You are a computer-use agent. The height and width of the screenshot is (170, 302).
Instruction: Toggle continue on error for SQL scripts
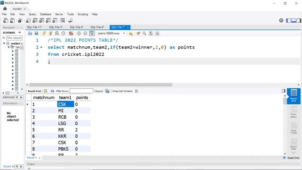[71, 34]
